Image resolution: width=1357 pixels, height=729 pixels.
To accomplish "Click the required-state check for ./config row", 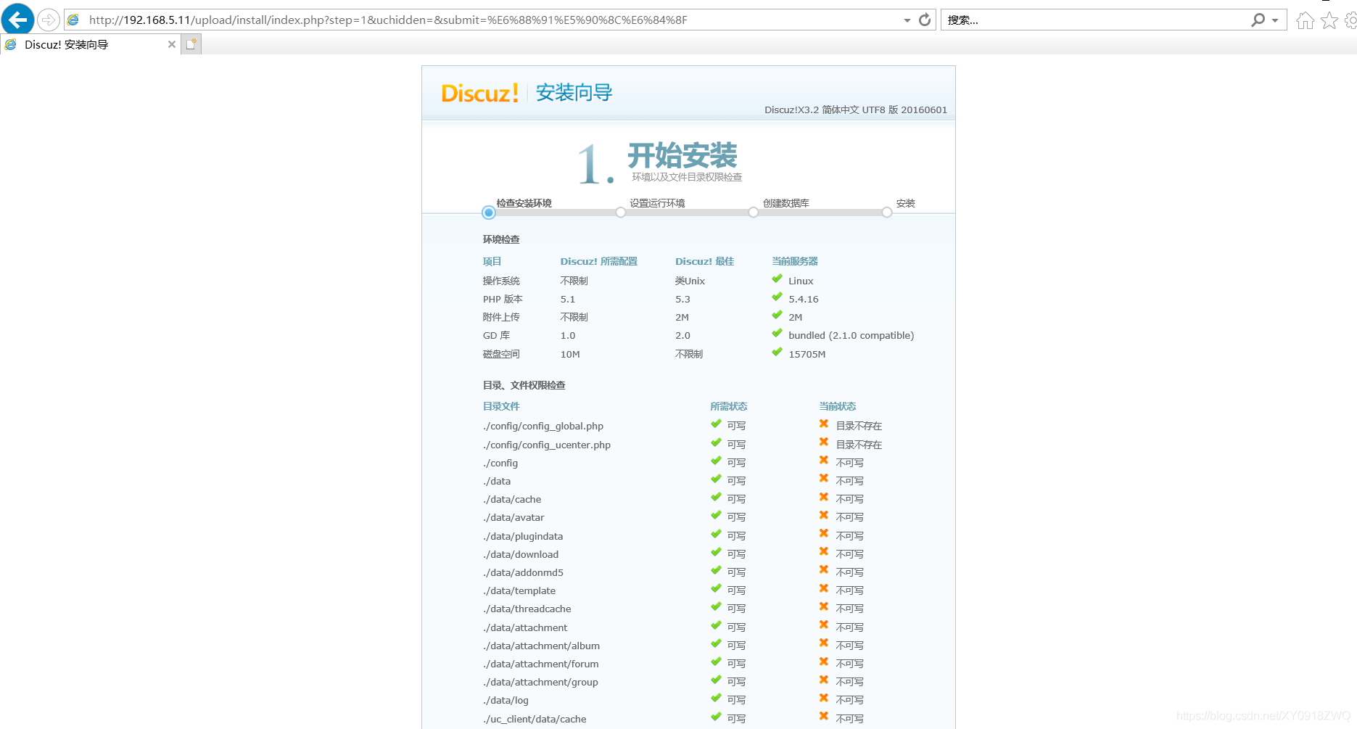I will (716, 461).
